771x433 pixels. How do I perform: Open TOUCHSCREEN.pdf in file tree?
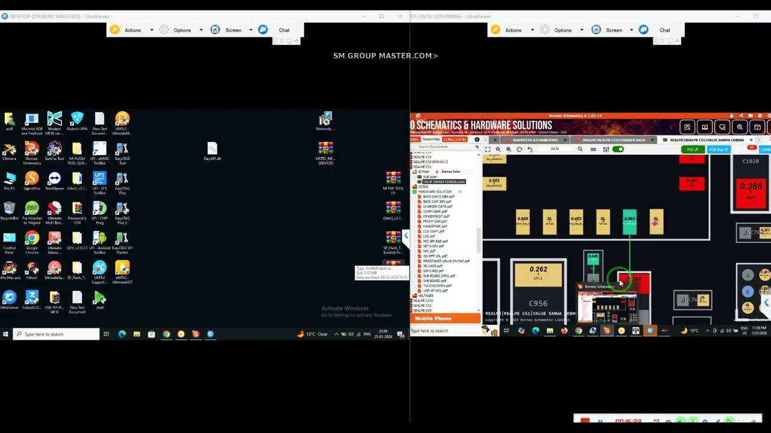(437, 286)
